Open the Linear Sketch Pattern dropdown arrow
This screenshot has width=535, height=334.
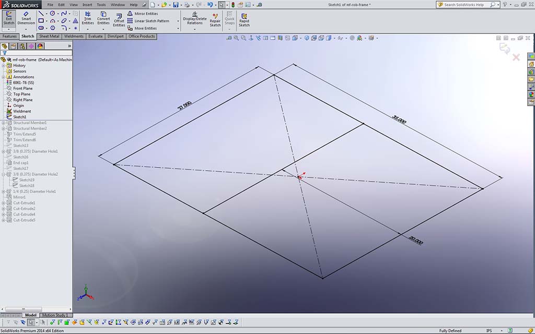[x=178, y=21]
